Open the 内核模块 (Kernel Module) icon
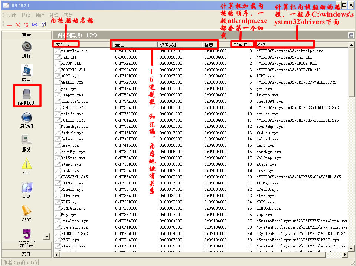The width and height of the screenshot is (356, 266). coord(26,93)
